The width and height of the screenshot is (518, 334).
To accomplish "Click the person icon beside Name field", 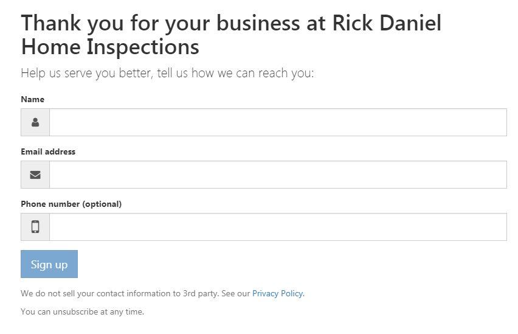I will point(35,122).
